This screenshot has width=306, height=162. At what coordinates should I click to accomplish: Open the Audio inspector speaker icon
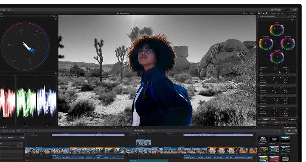pyautogui.click(x=264, y=13)
